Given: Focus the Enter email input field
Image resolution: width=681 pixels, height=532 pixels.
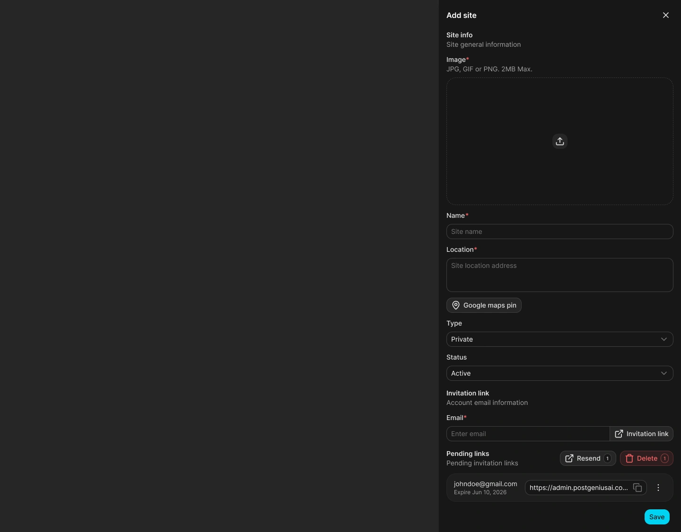Looking at the screenshot, I should coord(528,434).
